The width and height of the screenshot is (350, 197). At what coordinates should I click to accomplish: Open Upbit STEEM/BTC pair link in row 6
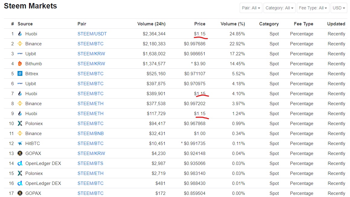coord(90,83)
